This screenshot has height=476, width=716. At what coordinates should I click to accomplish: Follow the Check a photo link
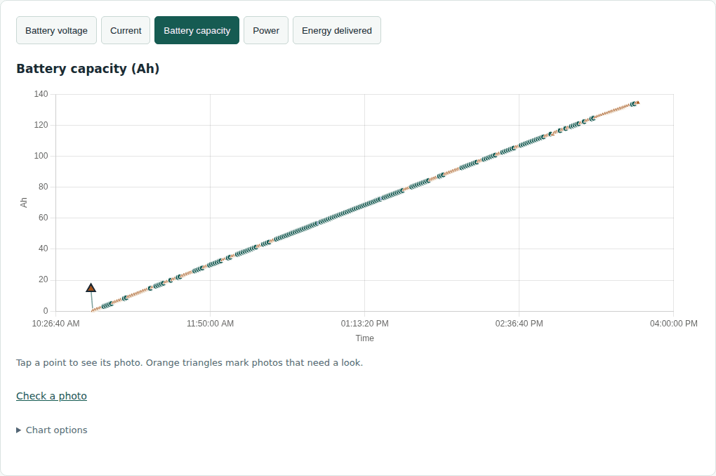click(52, 396)
